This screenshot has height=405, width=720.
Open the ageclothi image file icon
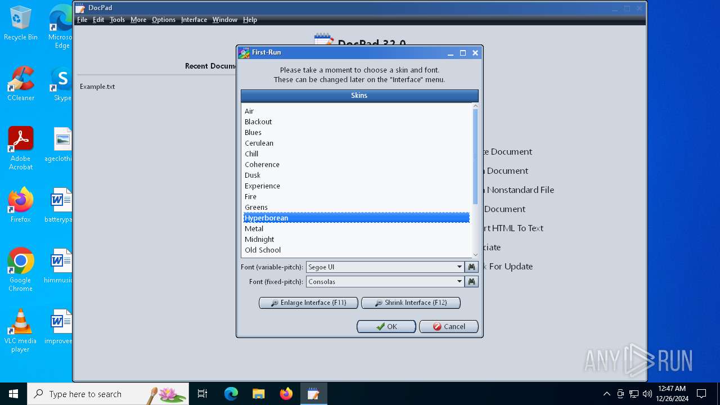[60, 145]
